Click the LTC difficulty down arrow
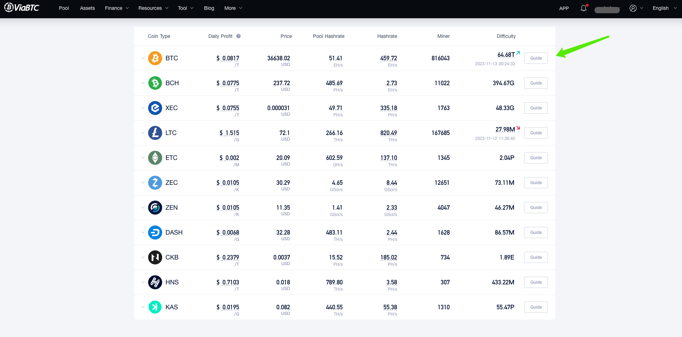The height and width of the screenshot is (337, 682). 518,128
